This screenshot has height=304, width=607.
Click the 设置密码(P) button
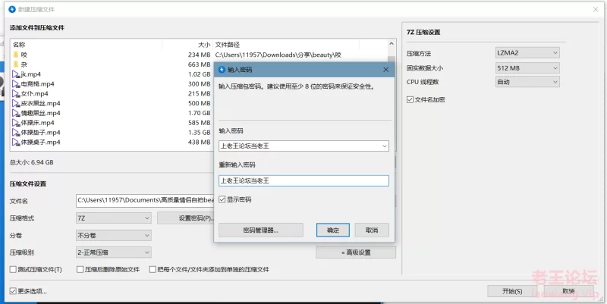coord(186,218)
